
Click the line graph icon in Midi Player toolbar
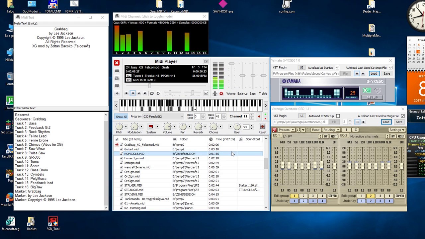click(206, 93)
